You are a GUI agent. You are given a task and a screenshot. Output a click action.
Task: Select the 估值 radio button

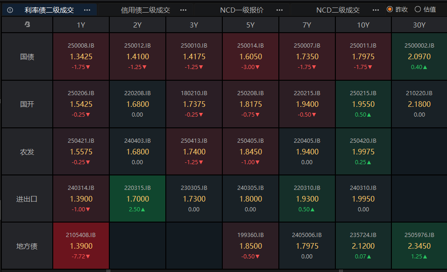point(418,9)
